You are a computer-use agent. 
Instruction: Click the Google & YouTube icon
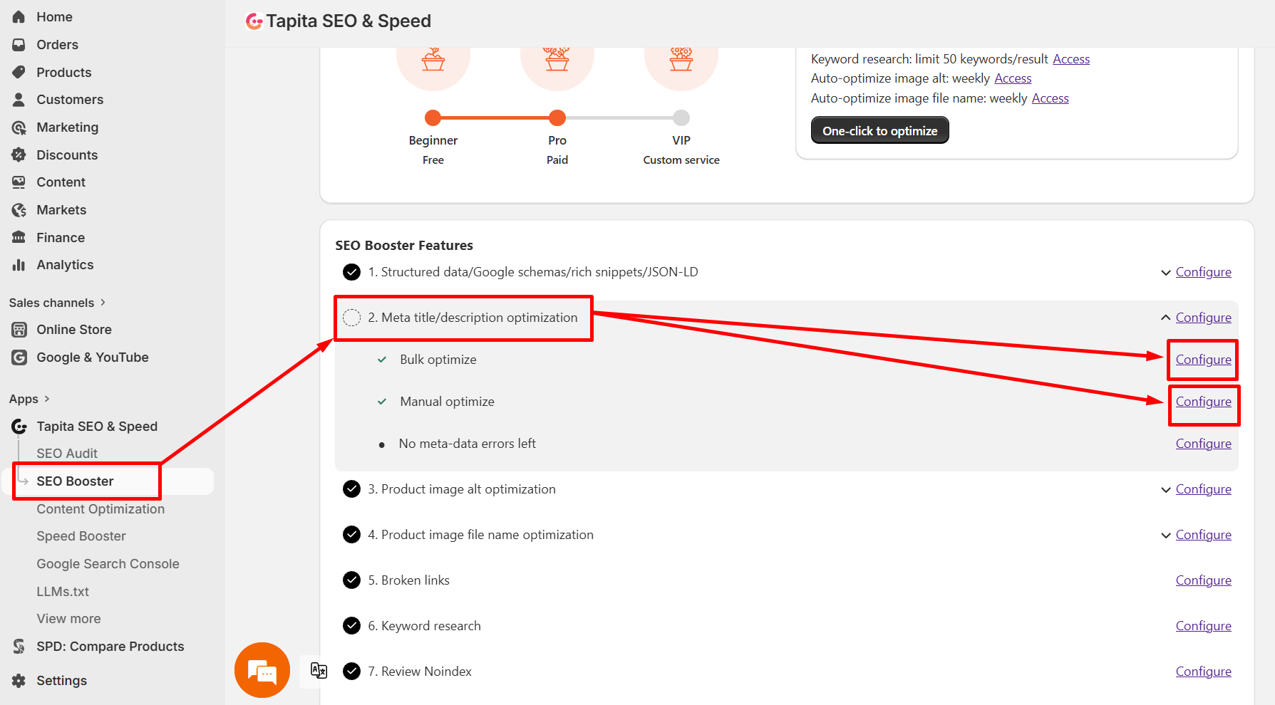point(19,357)
